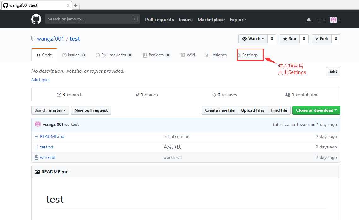Click the README.md file icon

(x=36, y=137)
